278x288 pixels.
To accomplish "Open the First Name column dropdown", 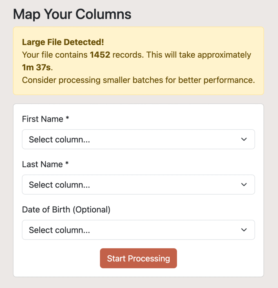I will point(138,139).
